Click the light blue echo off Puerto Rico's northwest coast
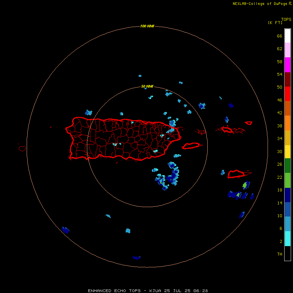 [x=88, y=113]
